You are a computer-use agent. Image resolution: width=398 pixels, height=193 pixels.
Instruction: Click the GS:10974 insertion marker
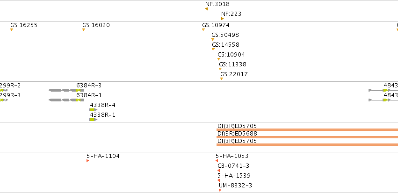pos(203,29)
